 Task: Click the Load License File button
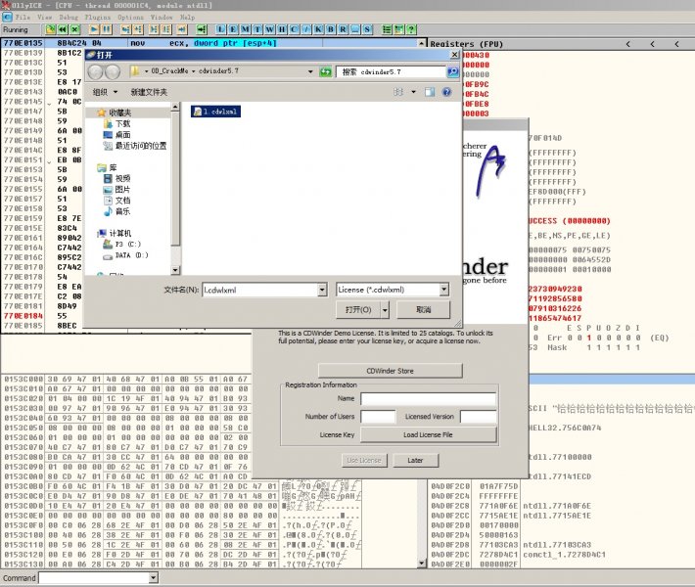[428, 434]
